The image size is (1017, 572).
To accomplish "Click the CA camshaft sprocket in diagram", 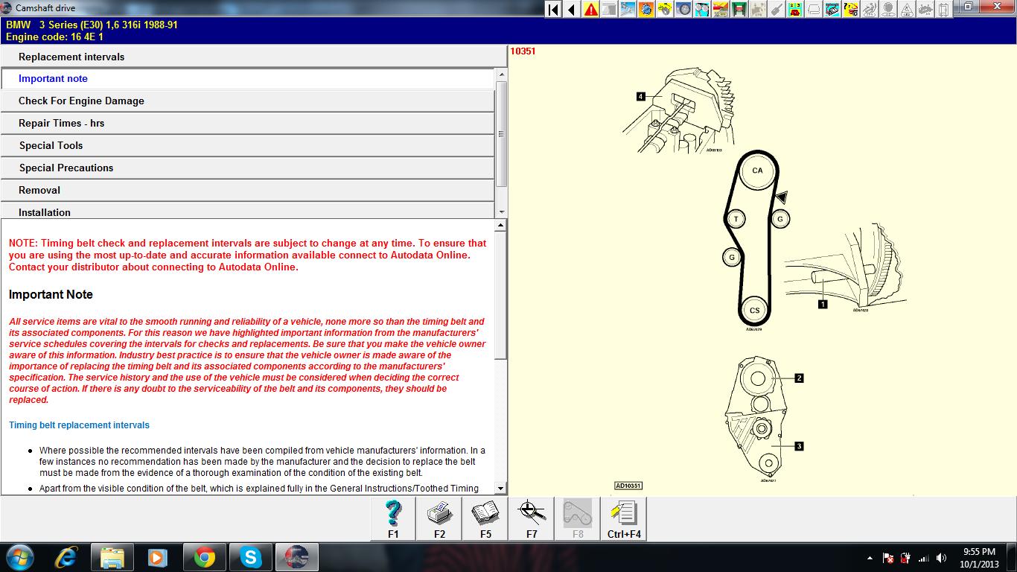I will (x=757, y=171).
